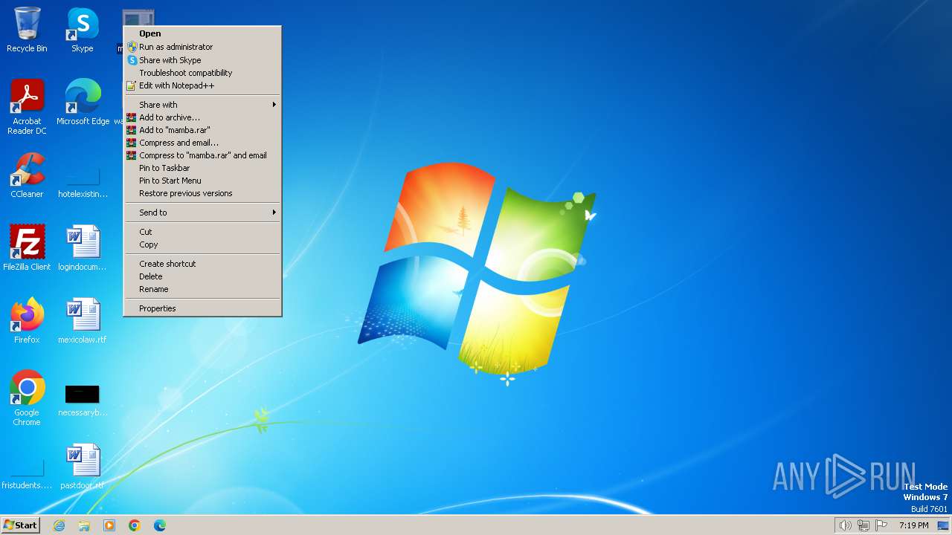Choose Troubleshoot compatibility
952x535 pixels.
(x=202, y=73)
